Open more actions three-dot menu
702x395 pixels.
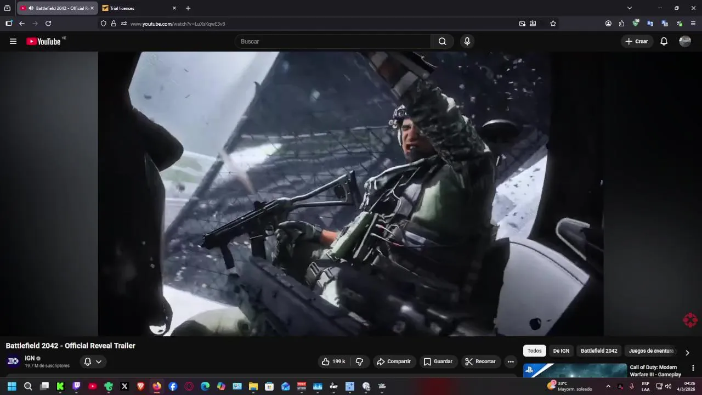pos(511,362)
